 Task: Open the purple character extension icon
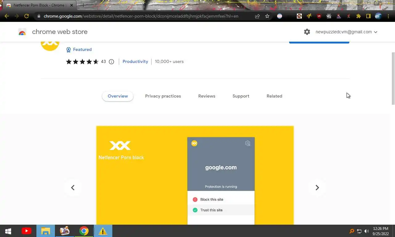pos(339,16)
